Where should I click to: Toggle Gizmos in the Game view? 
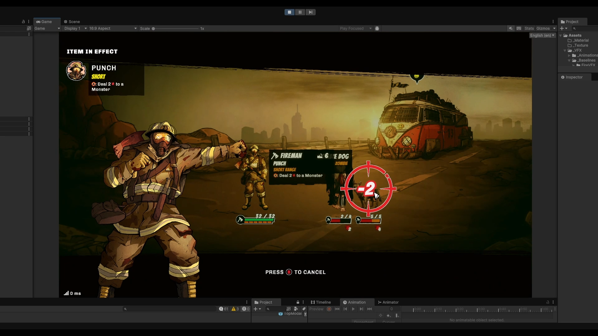(x=543, y=28)
